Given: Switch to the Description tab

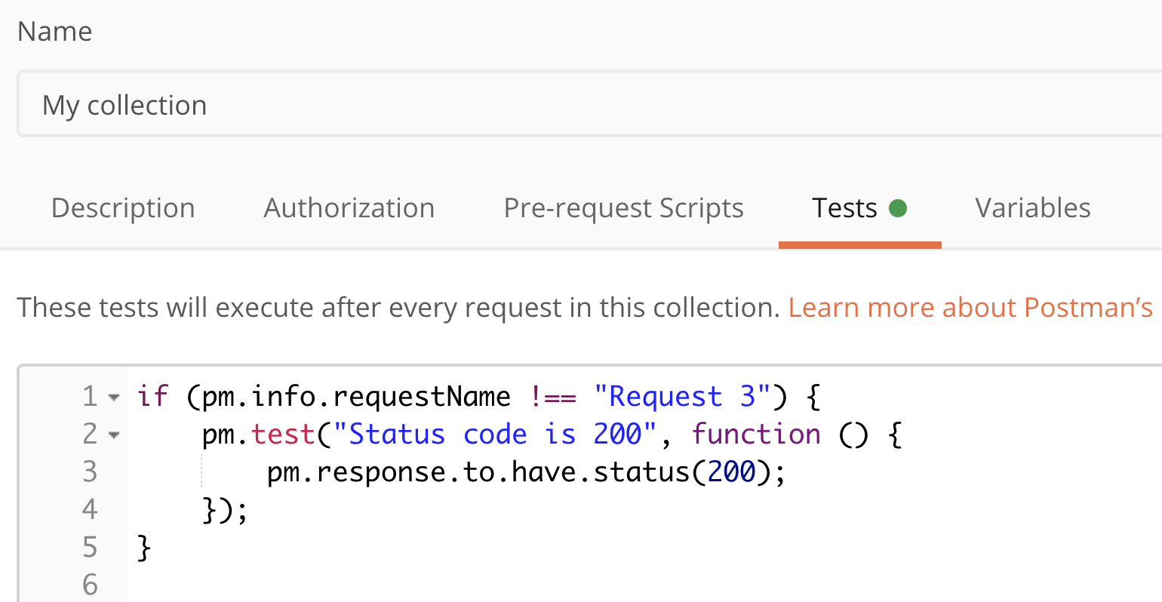Looking at the screenshot, I should click(x=122, y=207).
